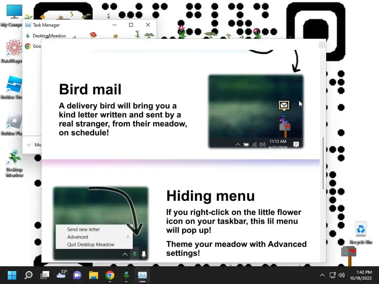Click Desktop Meadow flower icon on taskbar
The image size is (379, 284).
(126, 275)
